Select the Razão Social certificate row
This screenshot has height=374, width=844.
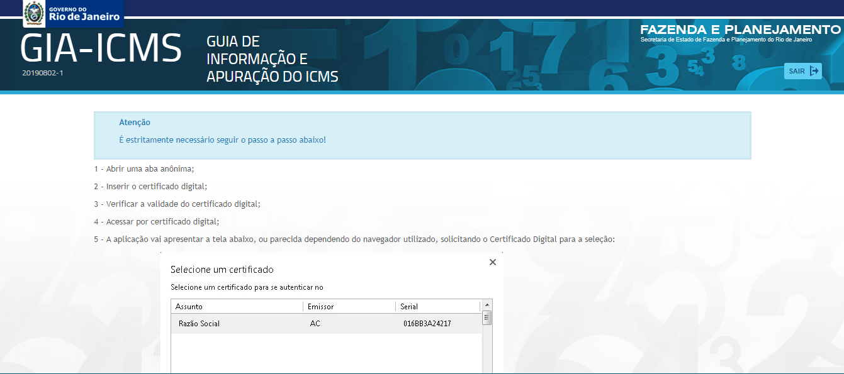(x=327, y=324)
